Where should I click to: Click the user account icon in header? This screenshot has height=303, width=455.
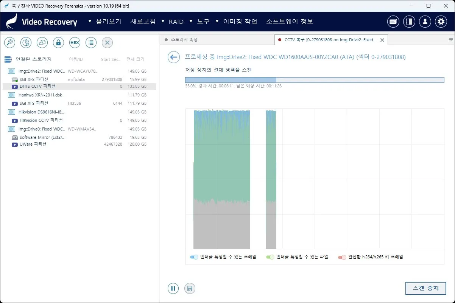(x=425, y=22)
